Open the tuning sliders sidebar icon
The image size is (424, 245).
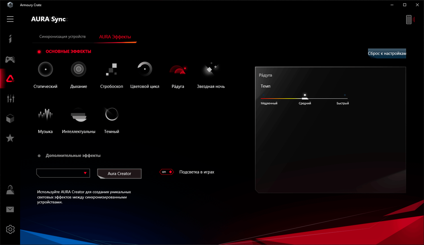[x=10, y=98]
